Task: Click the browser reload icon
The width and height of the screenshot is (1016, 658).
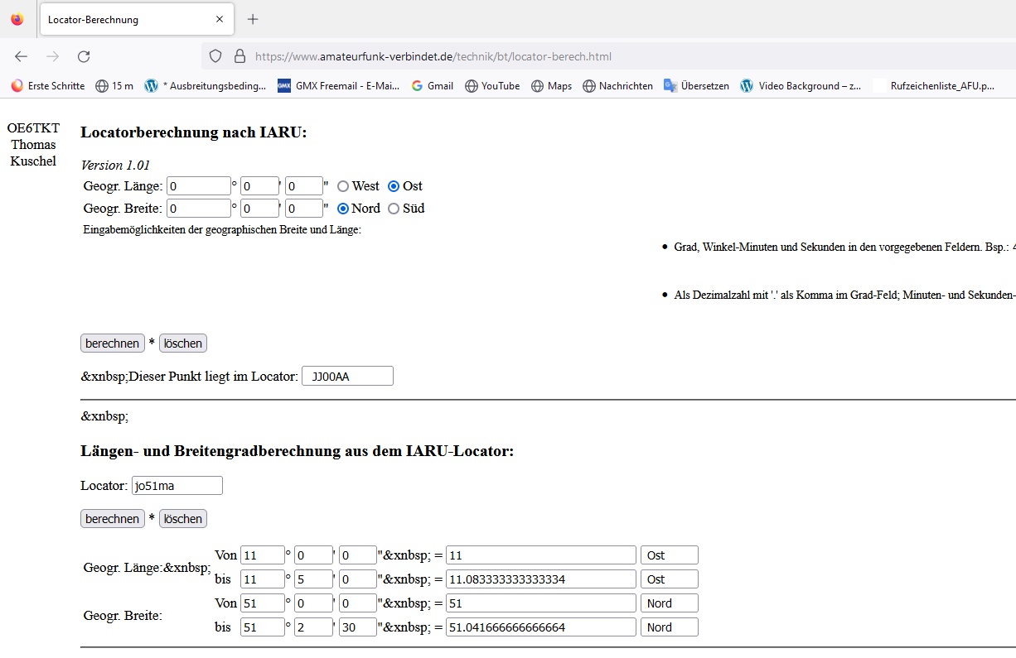Action: pos(84,56)
